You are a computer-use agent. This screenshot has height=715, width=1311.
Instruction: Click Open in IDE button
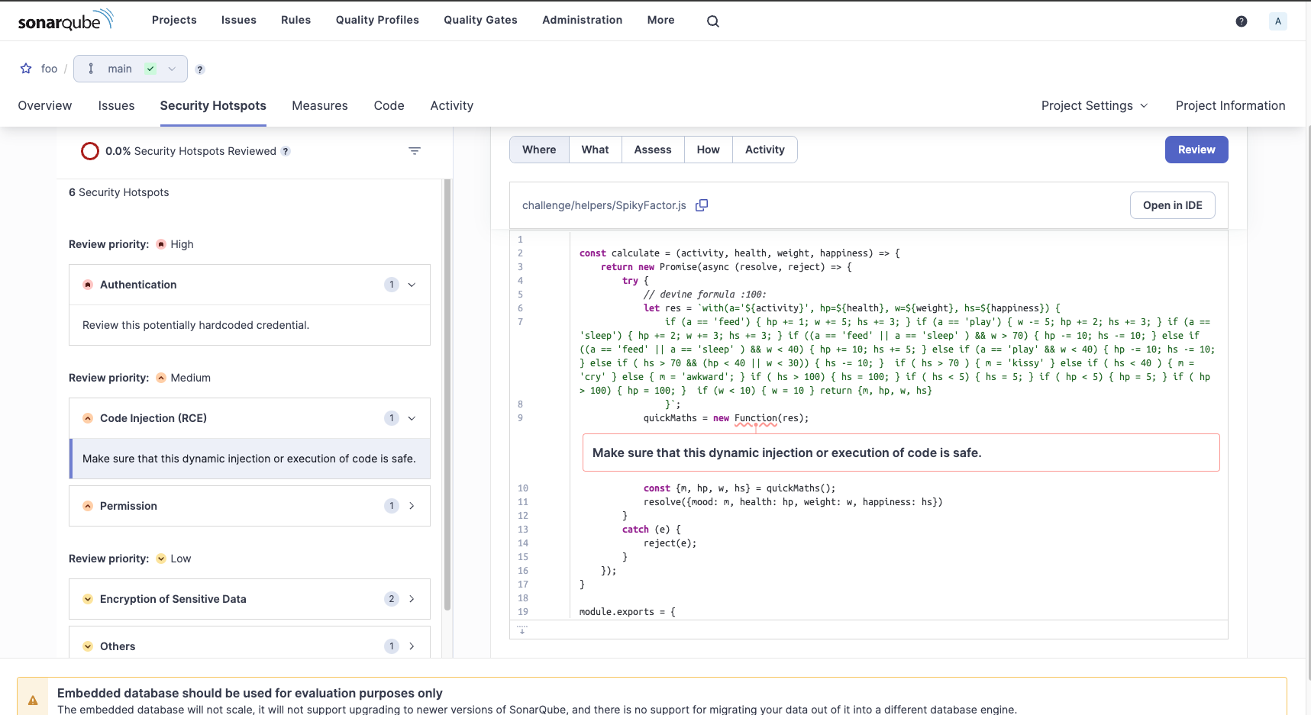[1172, 205]
